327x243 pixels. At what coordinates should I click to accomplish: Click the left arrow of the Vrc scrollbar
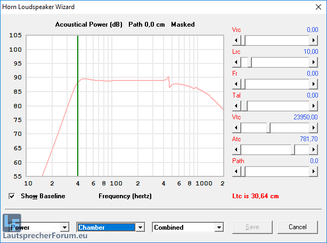[x=236, y=40]
